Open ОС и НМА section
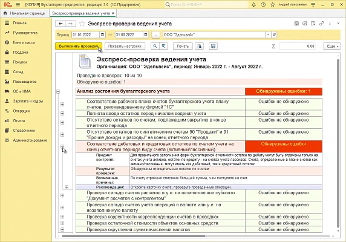Image resolution: width=346 pixels, height=242 pixels. click(22, 91)
